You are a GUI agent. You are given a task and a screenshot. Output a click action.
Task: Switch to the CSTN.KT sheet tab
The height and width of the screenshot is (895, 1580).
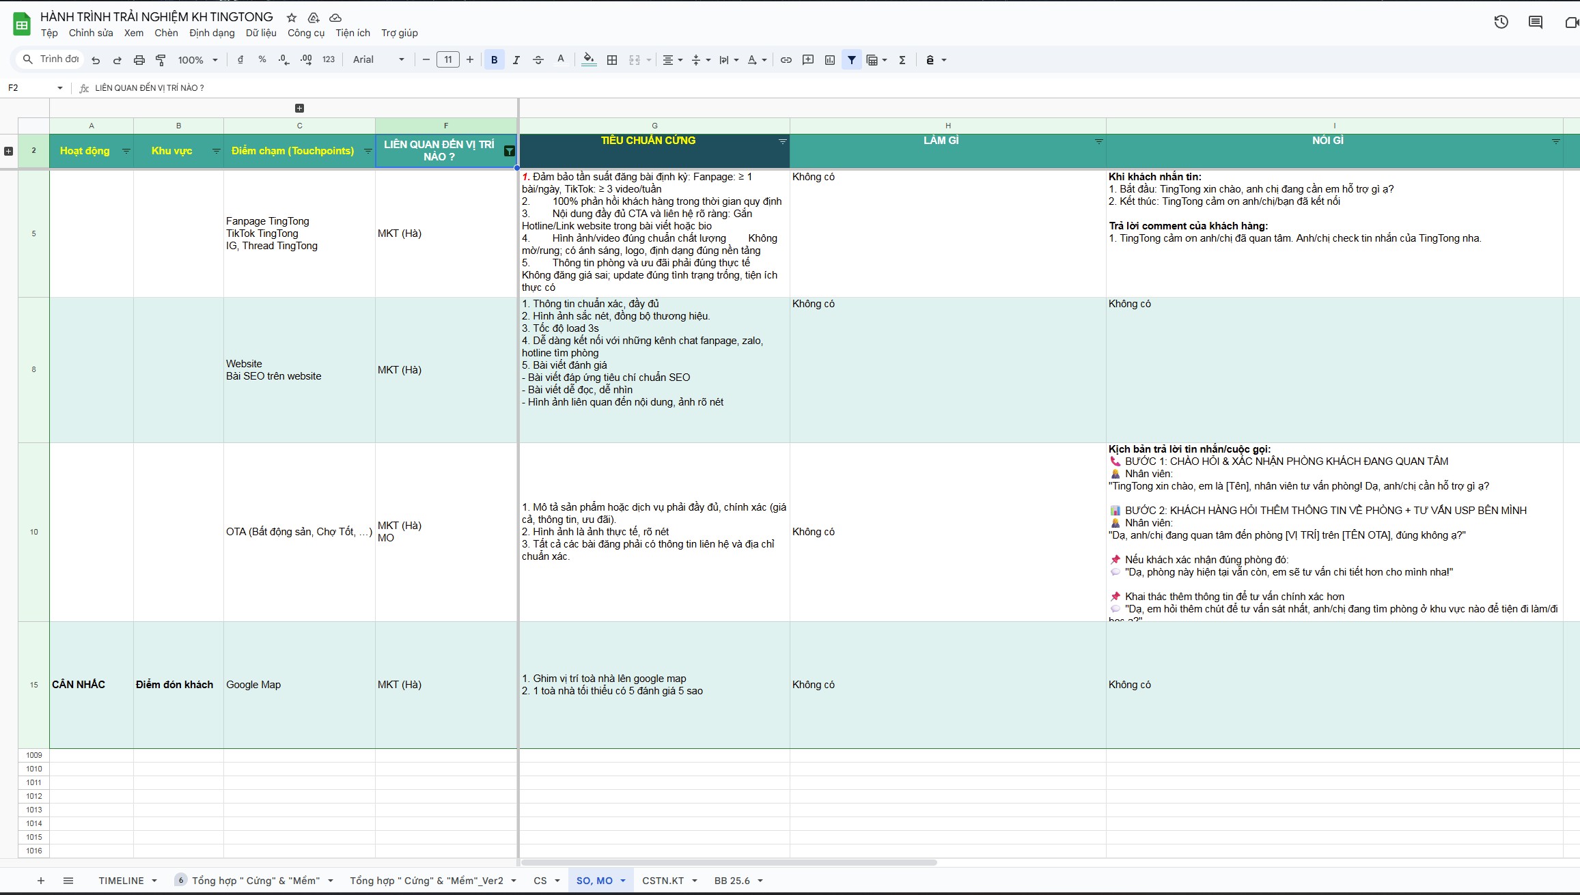pos(663,881)
